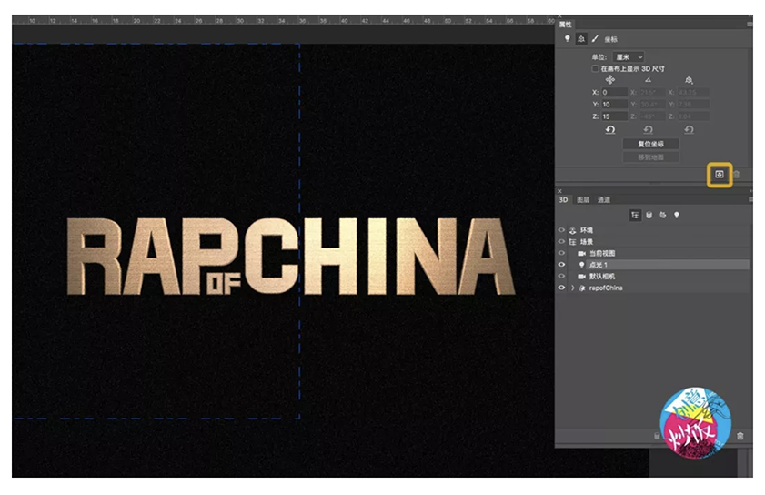This screenshot has height=495, width=765.
Task: Click the scene icon beside 场景
Action: point(572,242)
